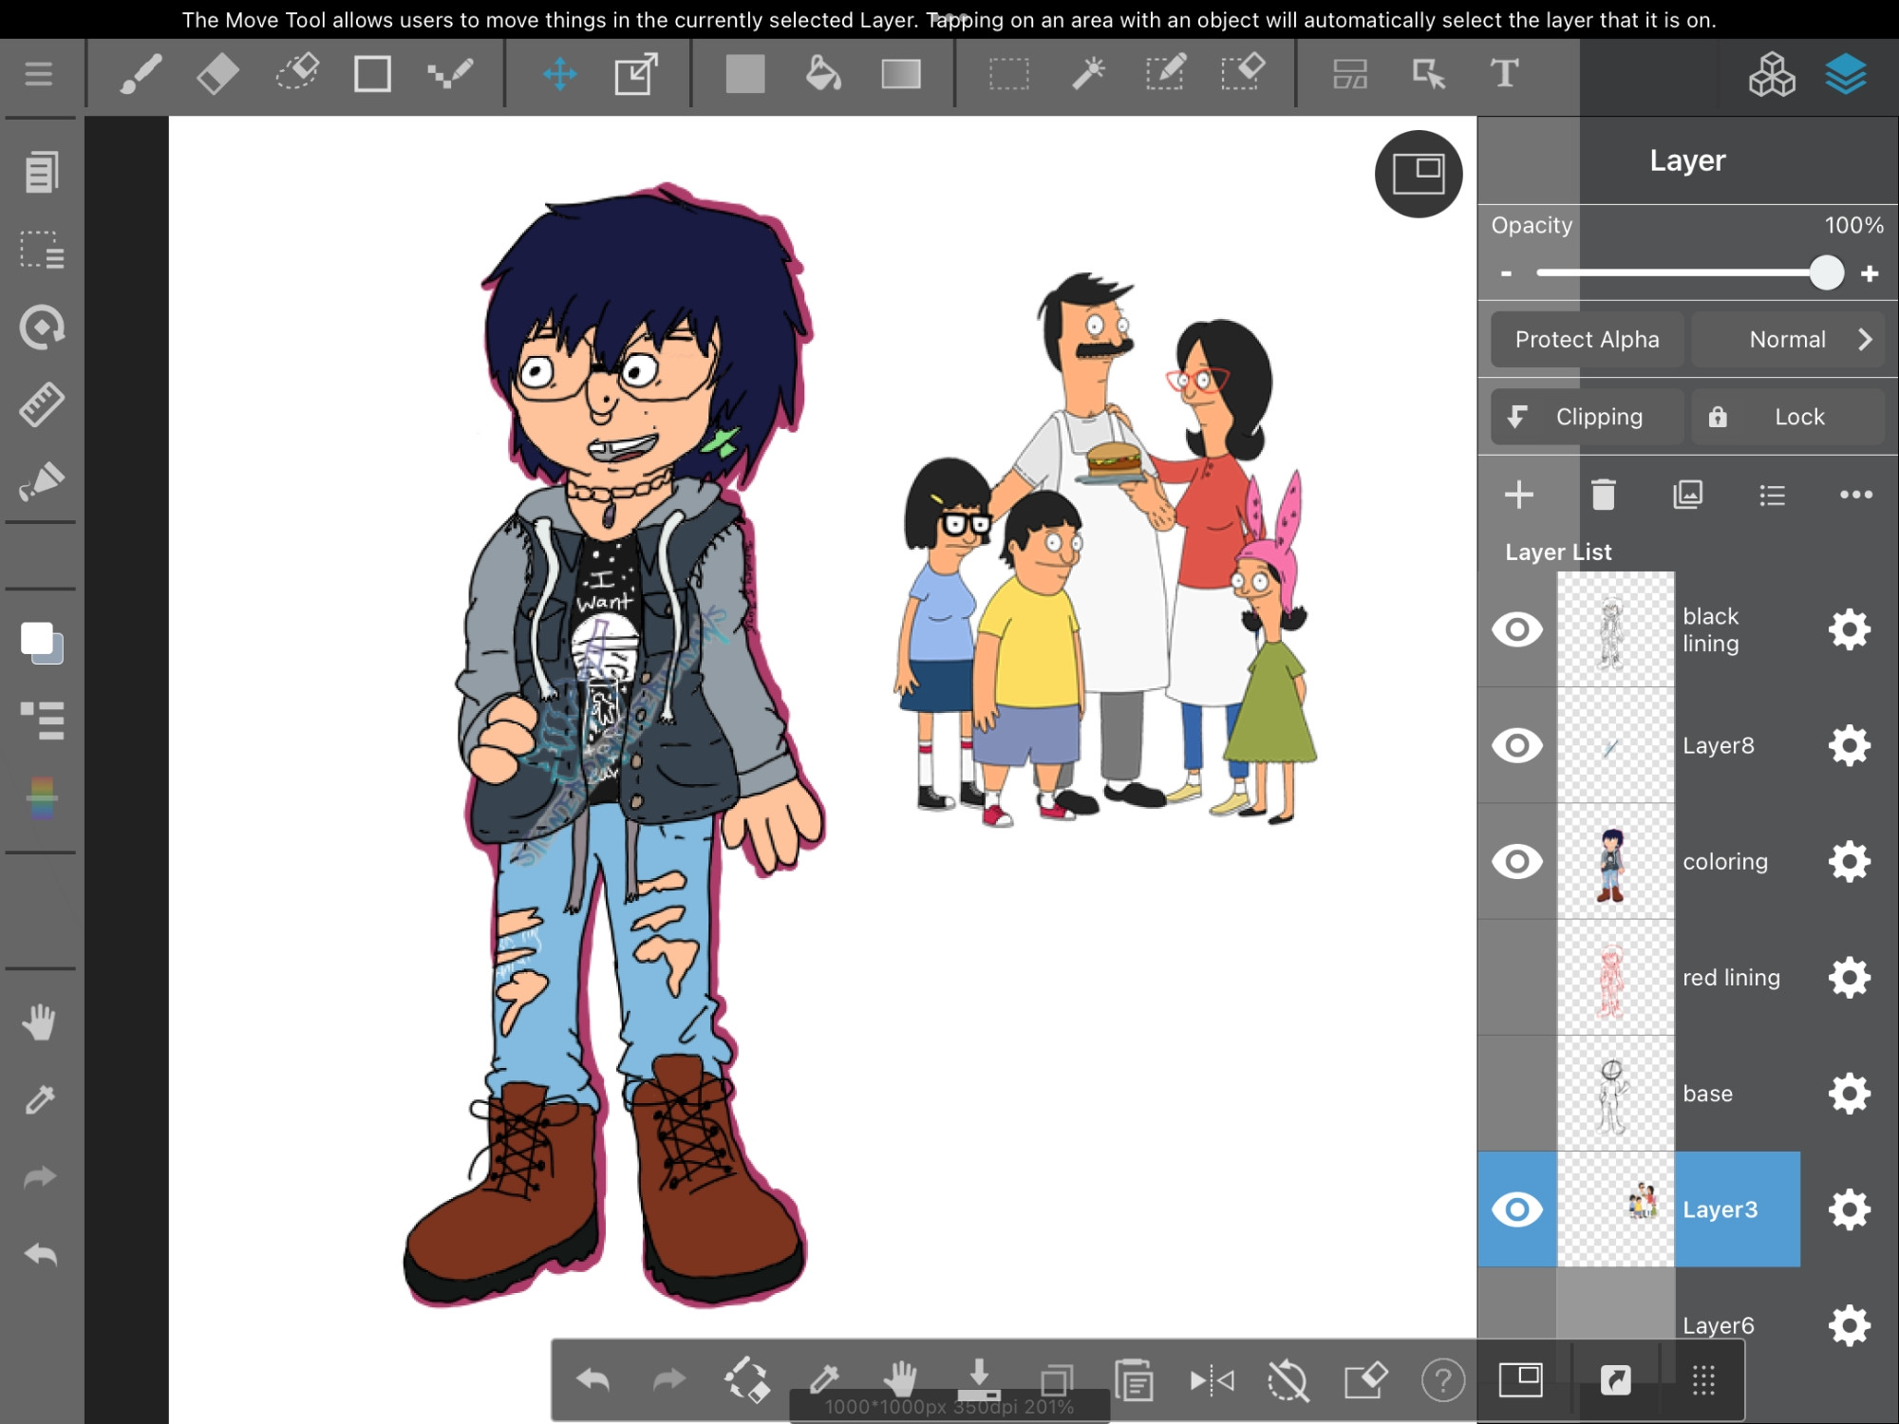This screenshot has height=1424, width=1899.
Task: Open the selection menu in left sidebar
Action: click(42, 250)
